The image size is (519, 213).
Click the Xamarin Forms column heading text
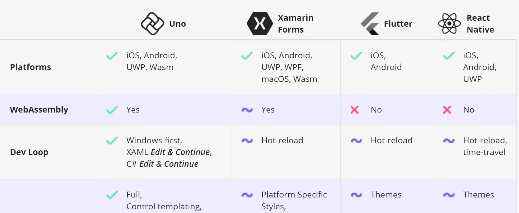pos(296,24)
